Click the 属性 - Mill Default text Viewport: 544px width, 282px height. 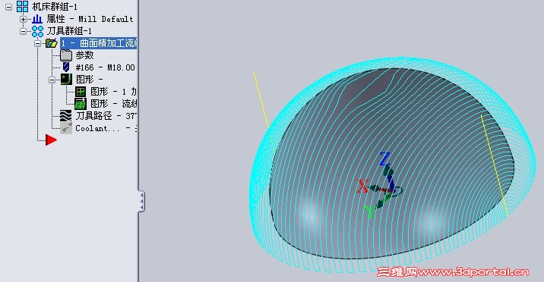click(x=90, y=19)
